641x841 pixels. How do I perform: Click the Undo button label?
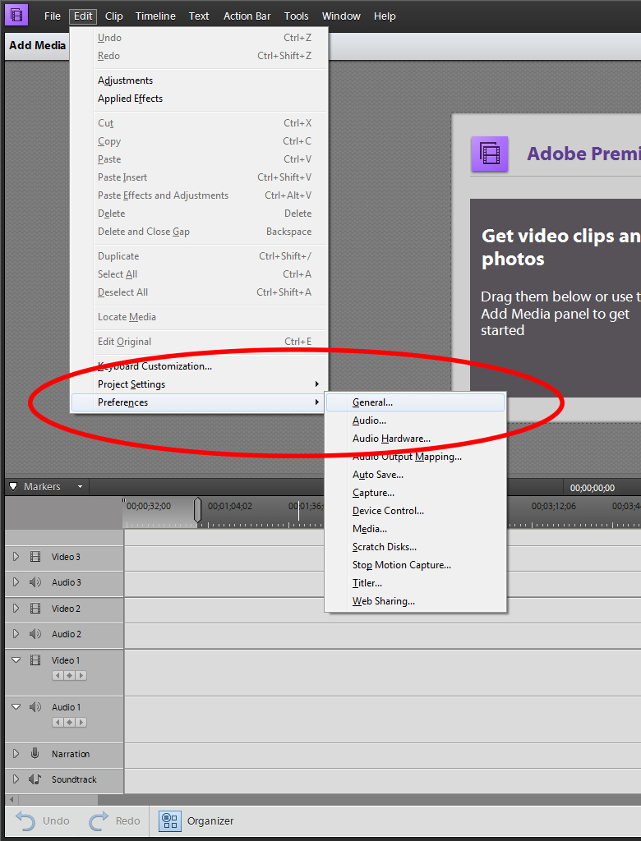56,820
